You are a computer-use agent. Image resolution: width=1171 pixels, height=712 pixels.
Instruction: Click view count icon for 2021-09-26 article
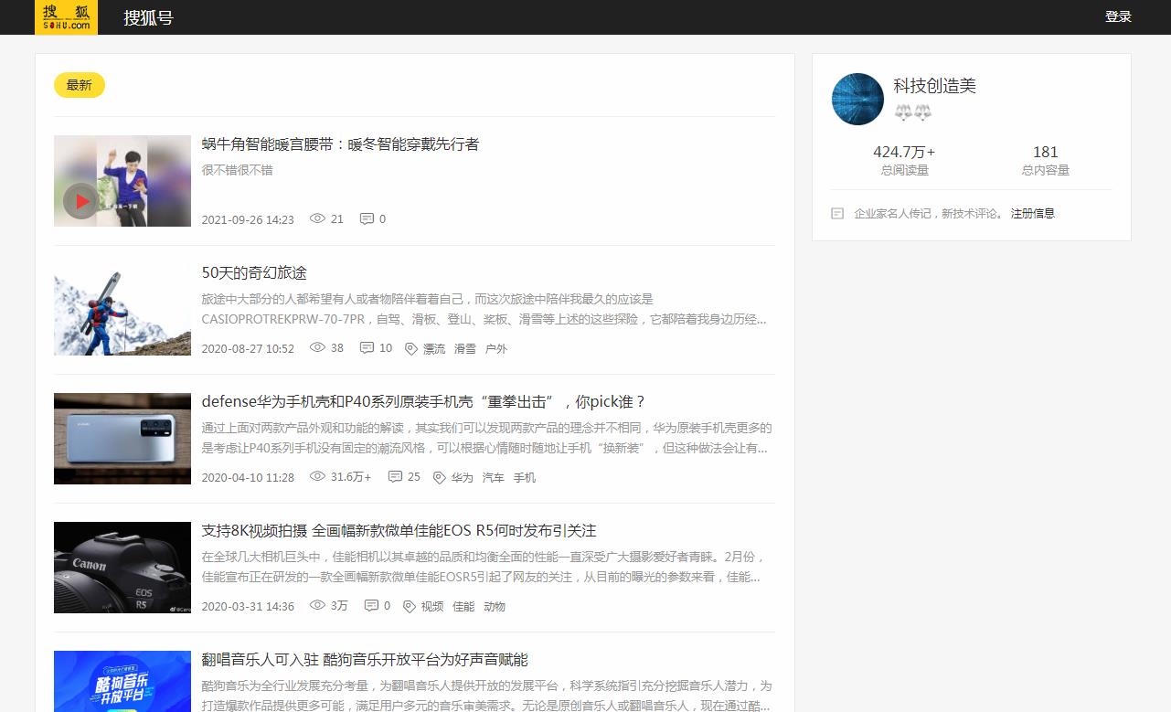pyautogui.click(x=318, y=218)
